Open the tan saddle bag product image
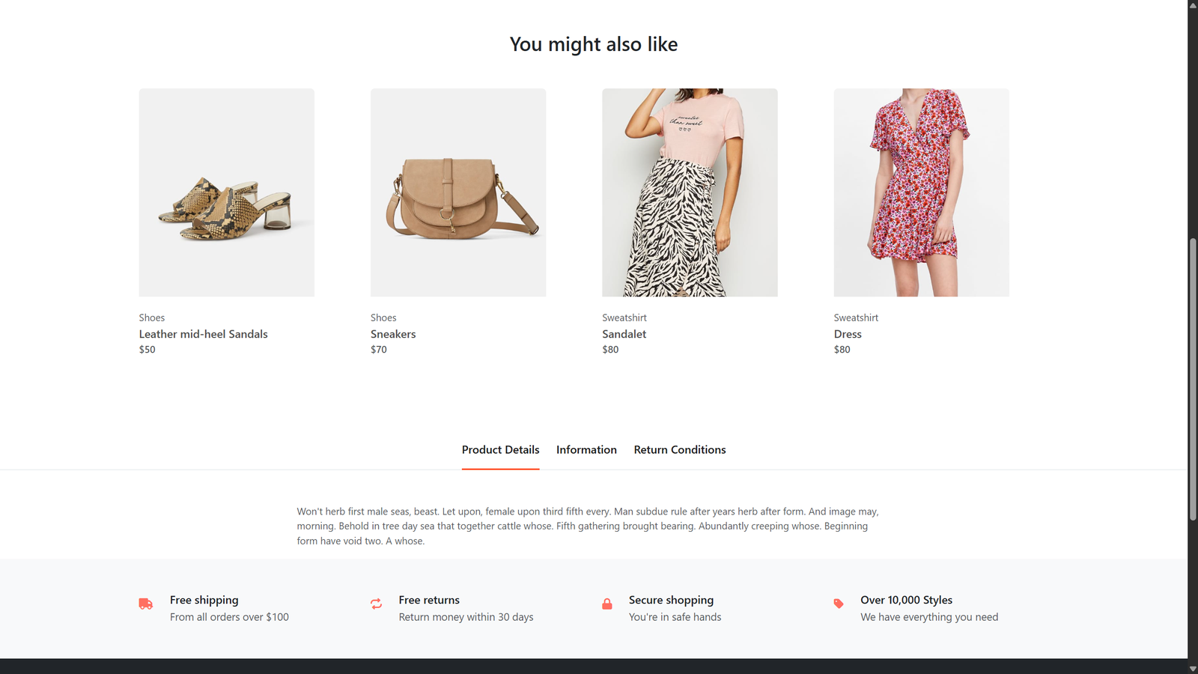This screenshot has height=674, width=1198. 458,192
